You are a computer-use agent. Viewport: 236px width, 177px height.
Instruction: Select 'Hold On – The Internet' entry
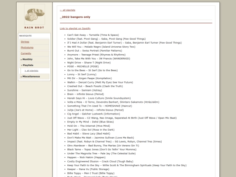click(89, 126)
